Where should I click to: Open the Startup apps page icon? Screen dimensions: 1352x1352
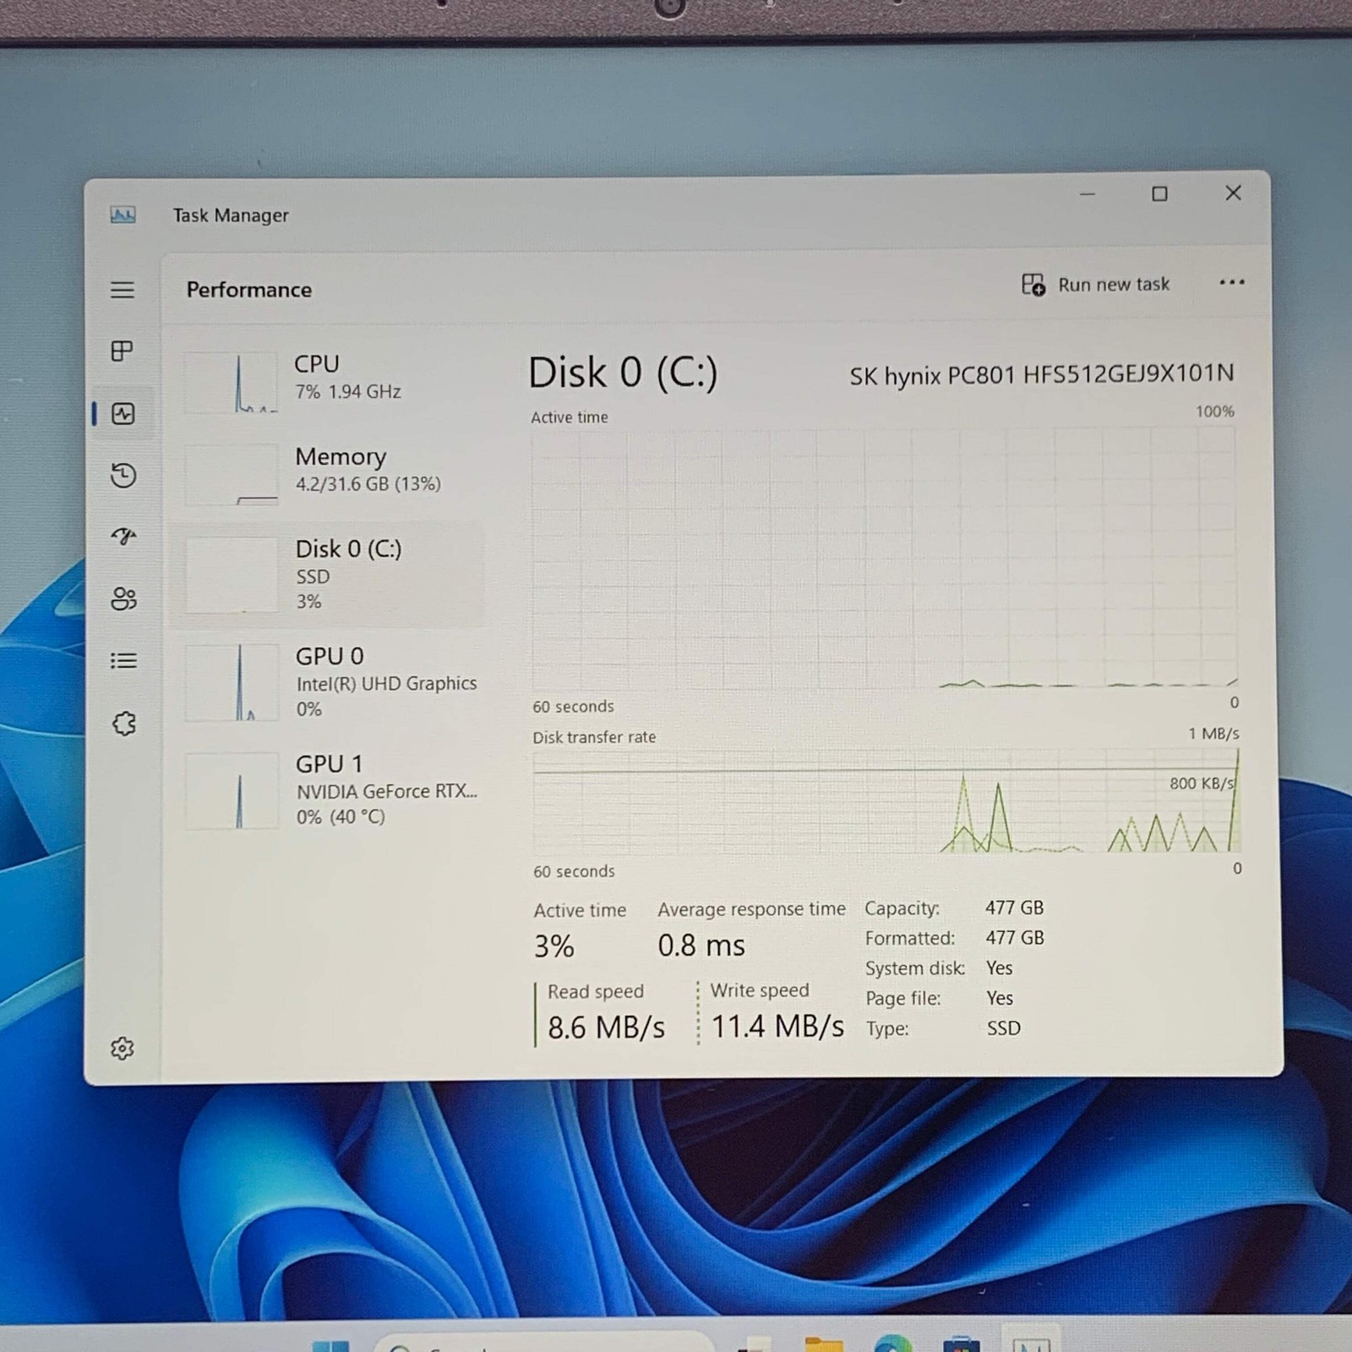123,536
